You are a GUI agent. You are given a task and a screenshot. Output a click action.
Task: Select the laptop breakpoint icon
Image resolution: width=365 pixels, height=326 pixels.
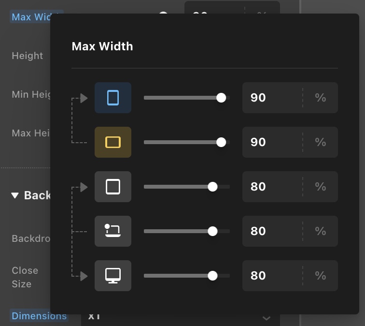113,231
